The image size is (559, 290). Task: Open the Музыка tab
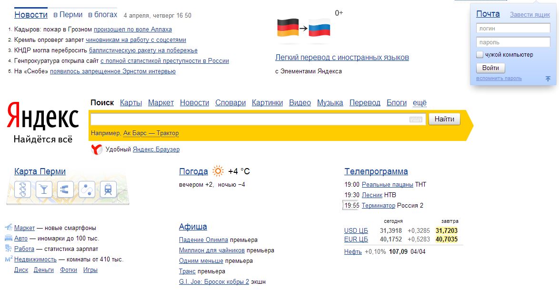point(330,103)
